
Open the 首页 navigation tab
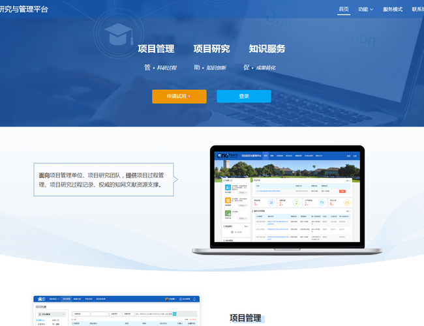pos(344,9)
